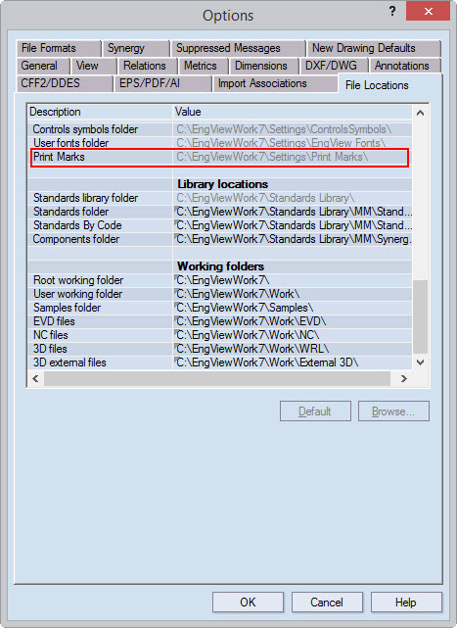Close the Options dialog
This screenshot has height=628, width=457.
(x=429, y=11)
